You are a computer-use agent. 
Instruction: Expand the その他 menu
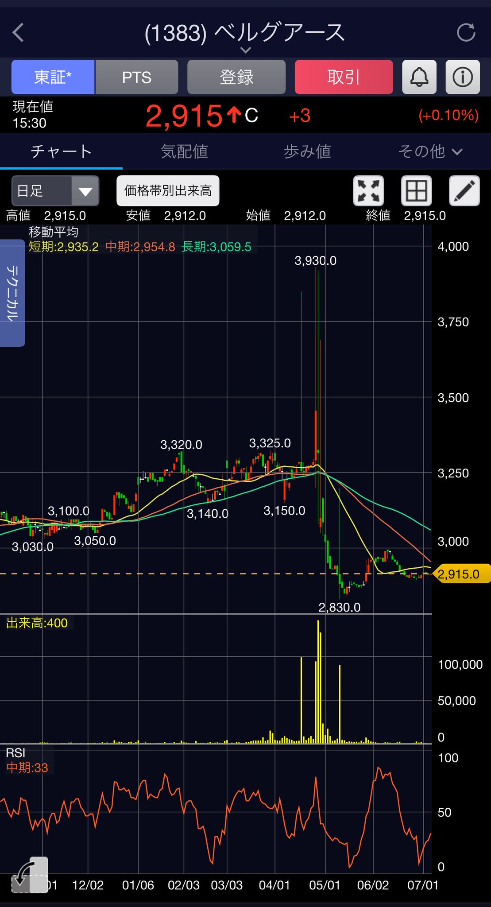point(430,151)
